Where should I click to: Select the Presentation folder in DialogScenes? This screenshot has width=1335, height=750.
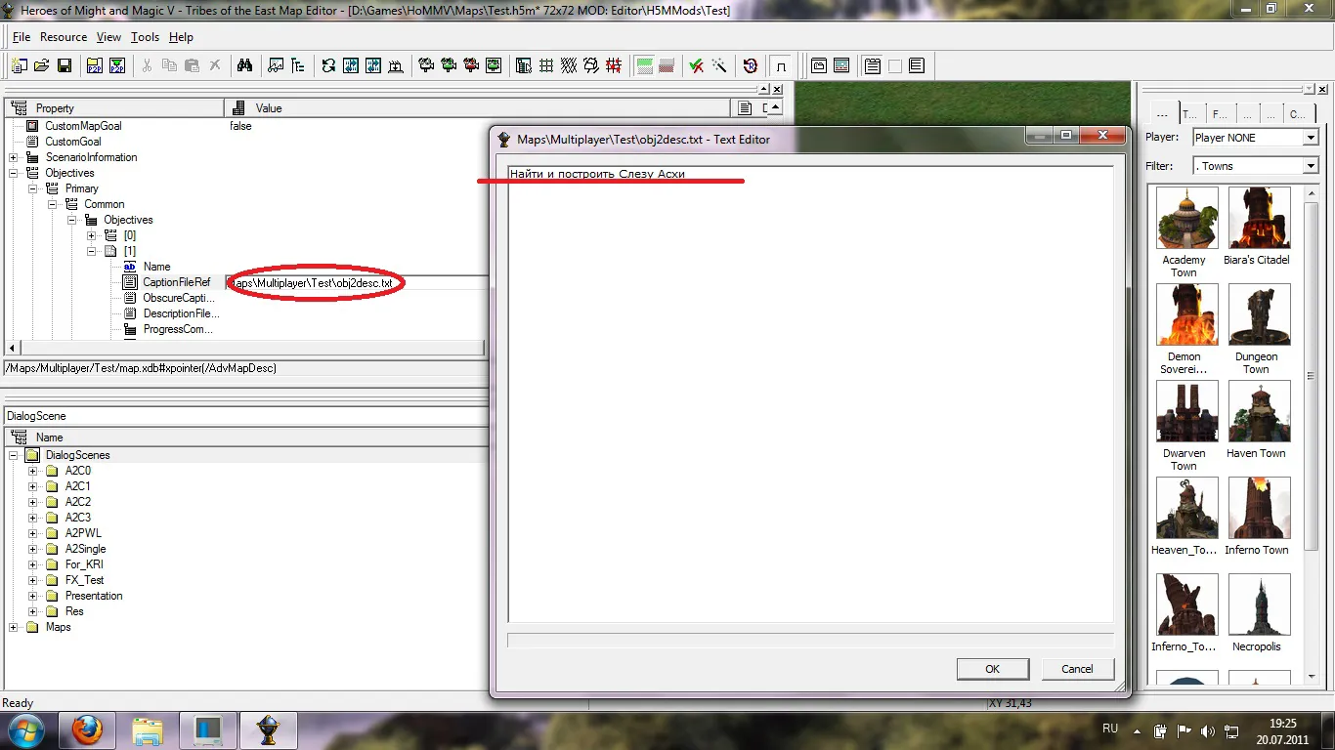pyautogui.click(x=94, y=596)
